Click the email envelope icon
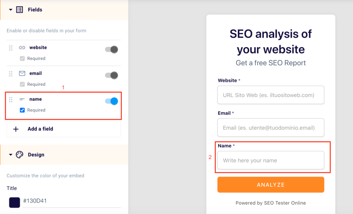This screenshot has width=353, height=214. 22,74
